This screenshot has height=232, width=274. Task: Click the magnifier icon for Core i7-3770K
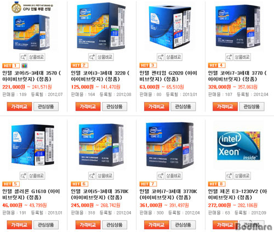161,176
